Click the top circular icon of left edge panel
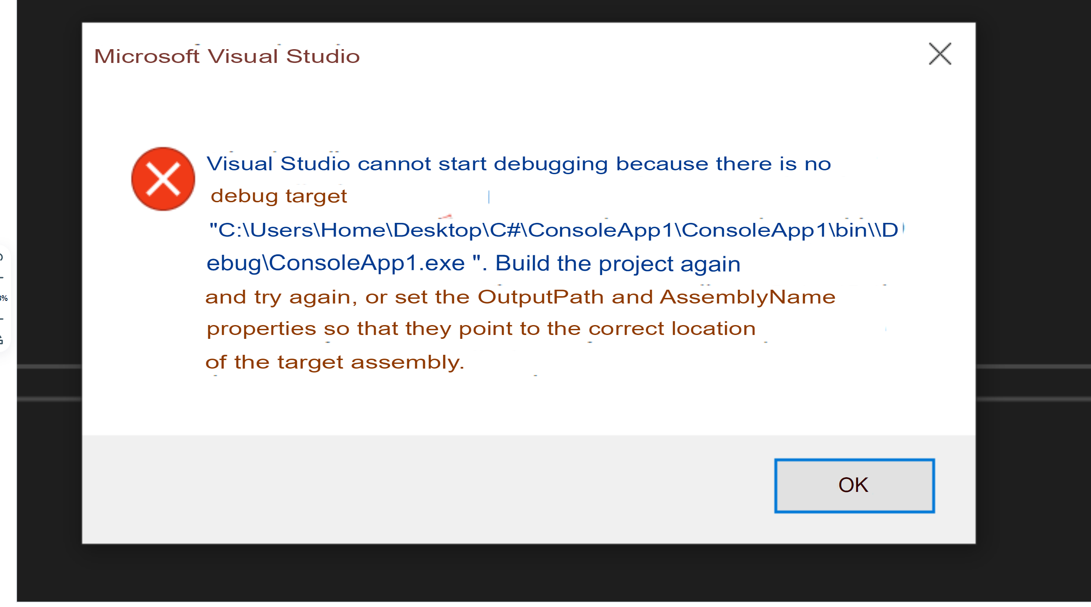 point(1,258)
